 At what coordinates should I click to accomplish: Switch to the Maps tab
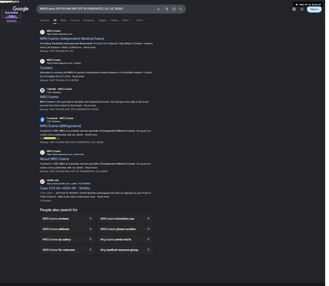point(63,20)
